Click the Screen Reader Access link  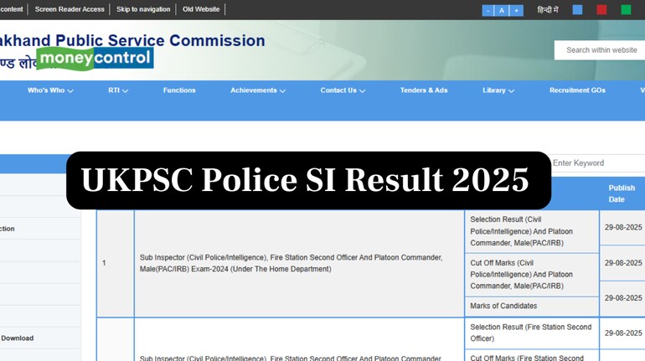pyautogui.click(x=70, y=9)
